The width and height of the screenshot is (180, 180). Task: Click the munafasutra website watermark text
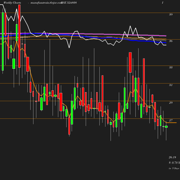click(x=46, y=3)
